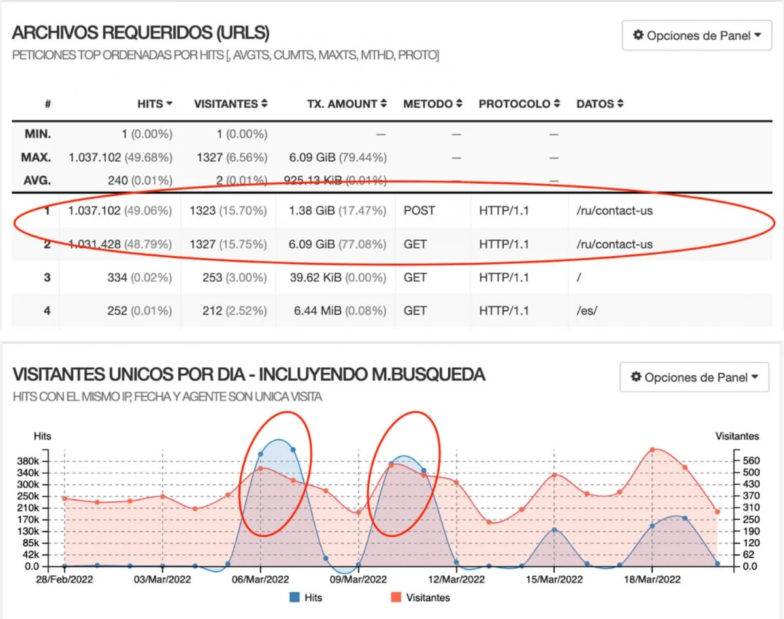Viewport: 784px width, 619px height.
Task: Click the Visitantes peak point on 18/Mar/2022
Action: pos(652,450)
